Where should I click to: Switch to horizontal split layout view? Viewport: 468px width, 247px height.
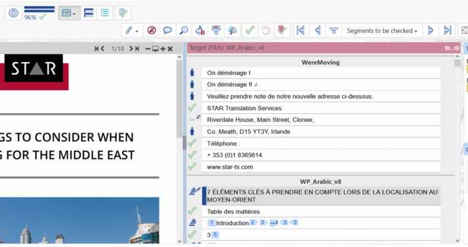(x=88, y=13)
